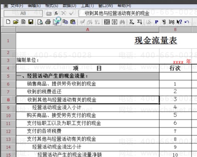
Task: Click the fx function button
Action: 56,13
